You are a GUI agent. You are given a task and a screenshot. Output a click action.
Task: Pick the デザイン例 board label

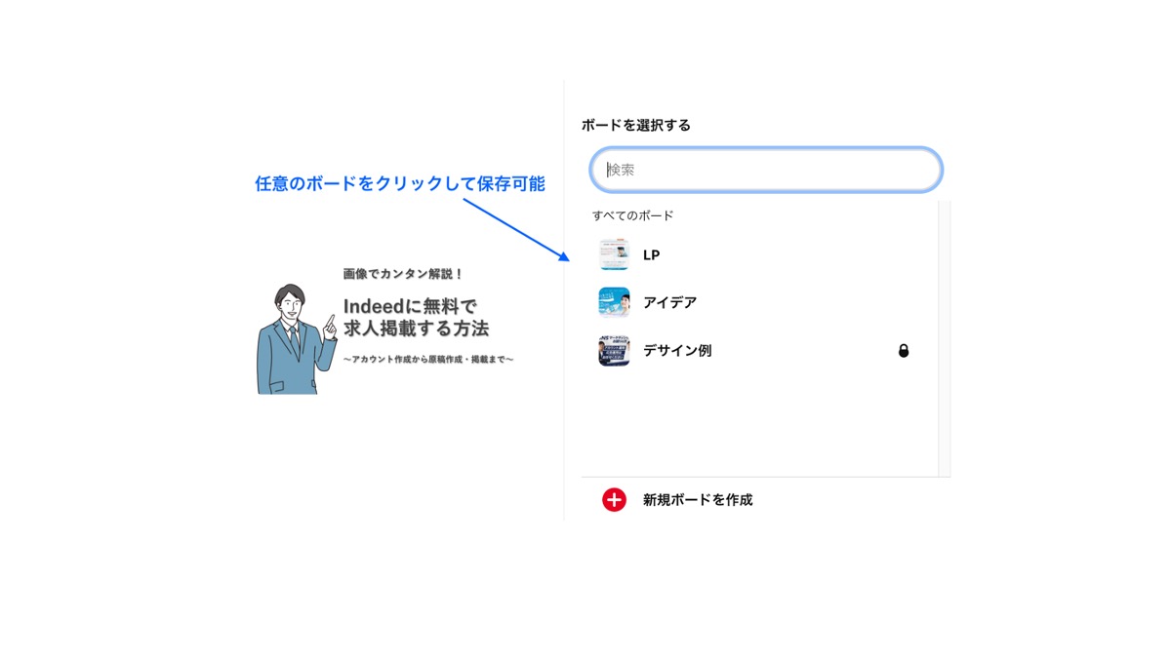click(676, 351)
